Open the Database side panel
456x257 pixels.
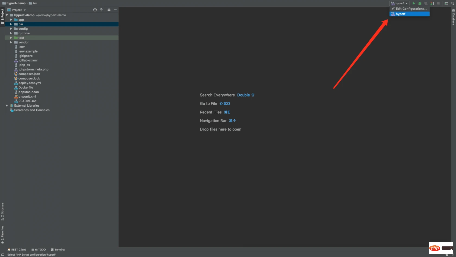click(453, 17)
